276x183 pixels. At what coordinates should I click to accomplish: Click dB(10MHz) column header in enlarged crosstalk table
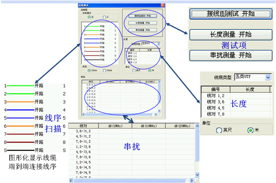coord(149,126)
